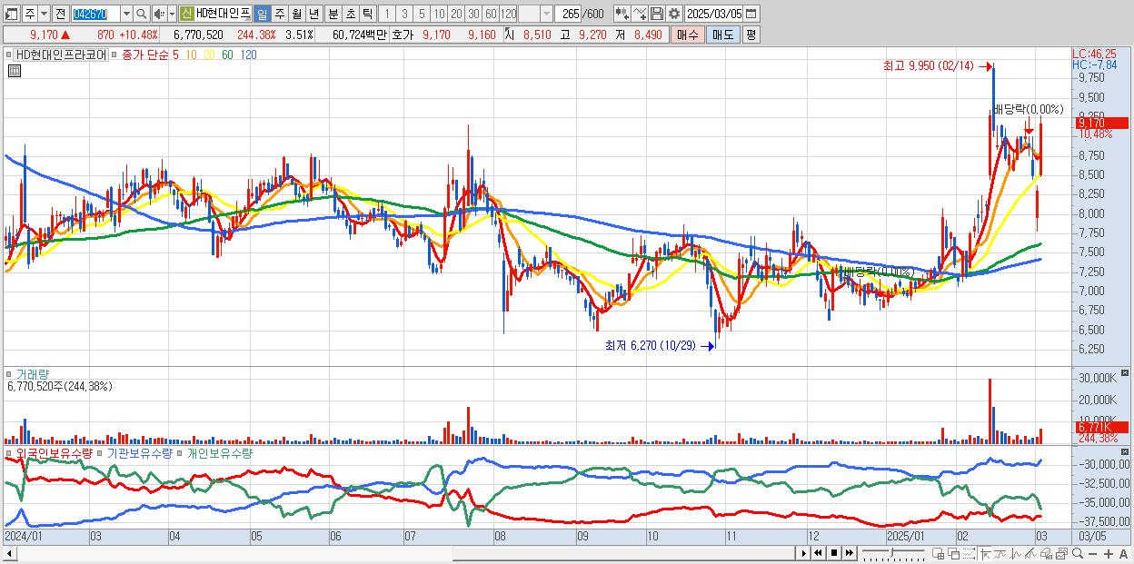Image resolution: width=1134 pixels, height=564 pixels.
Task: Open the dropdown next to speaker icon
Action: point(172,15)
